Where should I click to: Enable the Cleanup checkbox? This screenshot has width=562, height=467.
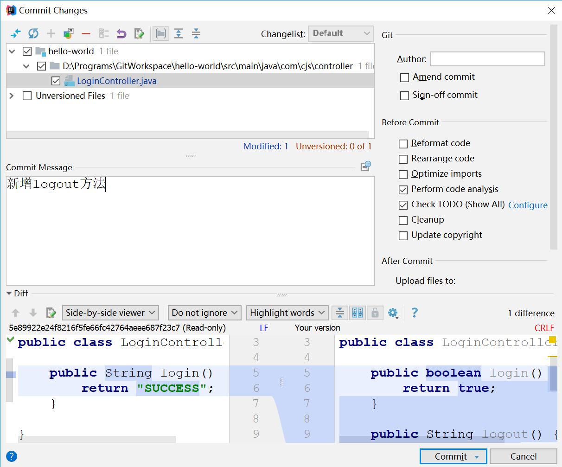click(x=403, y=220)
